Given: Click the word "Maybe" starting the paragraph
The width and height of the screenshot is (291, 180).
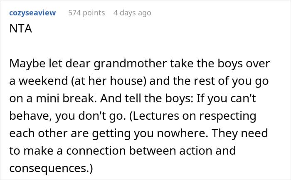Looking at the screenshot, I should click(x=26, y=64).
